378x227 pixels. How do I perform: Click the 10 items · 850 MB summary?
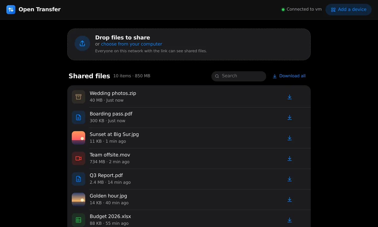(132, 76)
